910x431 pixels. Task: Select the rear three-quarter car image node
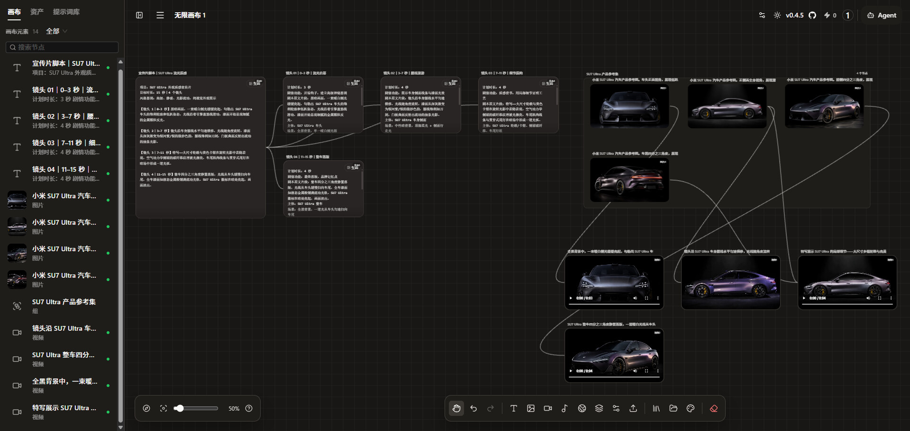click(x=629, y=180)
